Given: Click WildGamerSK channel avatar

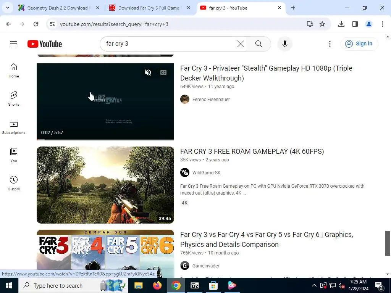Looking at the screenshot, I should pyautogui.click(x=185, y=172).
